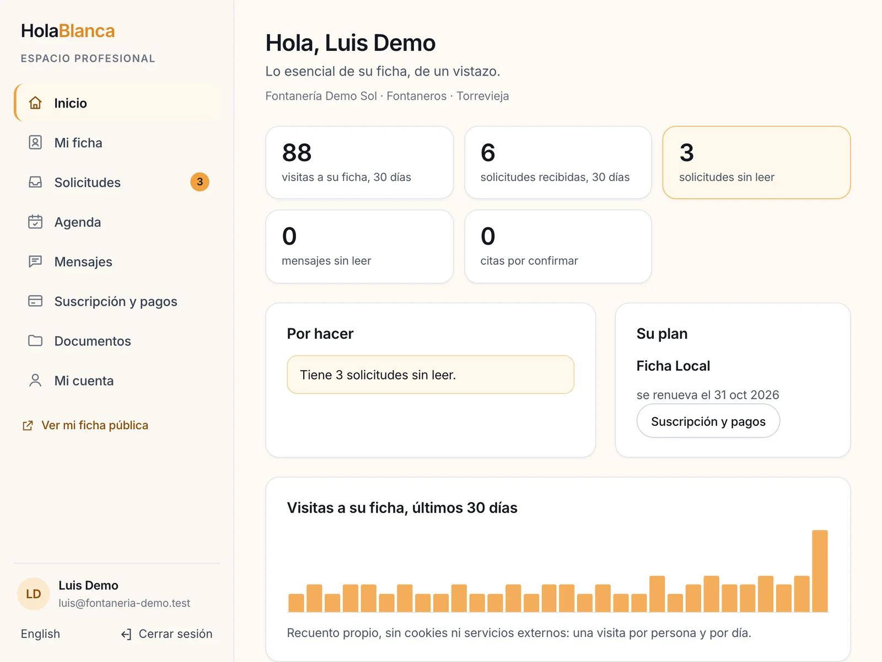Select Agenda in the sidebar

117,222
